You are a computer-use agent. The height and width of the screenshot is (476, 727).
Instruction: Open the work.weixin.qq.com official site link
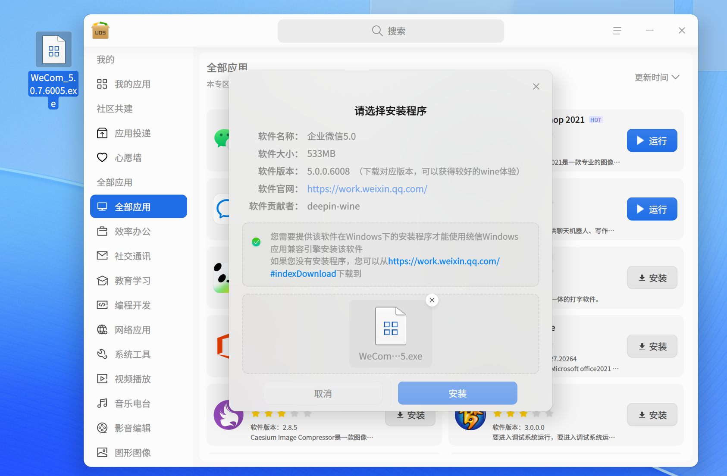(x=367, y=189)
